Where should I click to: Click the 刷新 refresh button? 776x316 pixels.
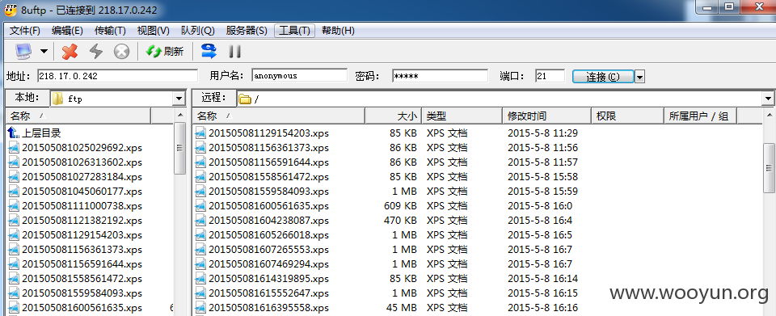tap(165, 52)
